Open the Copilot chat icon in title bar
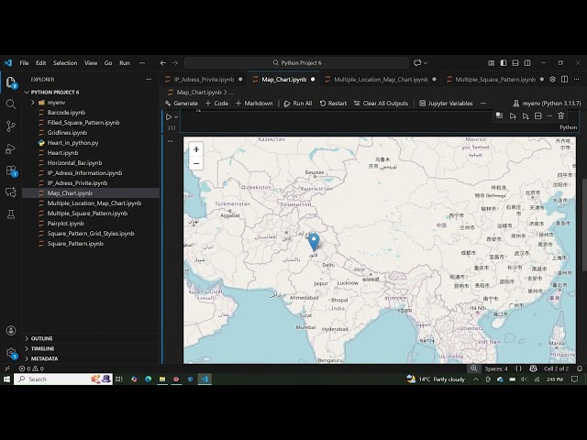This screenshot has height=440, width=587. click(x=417, y=63)
